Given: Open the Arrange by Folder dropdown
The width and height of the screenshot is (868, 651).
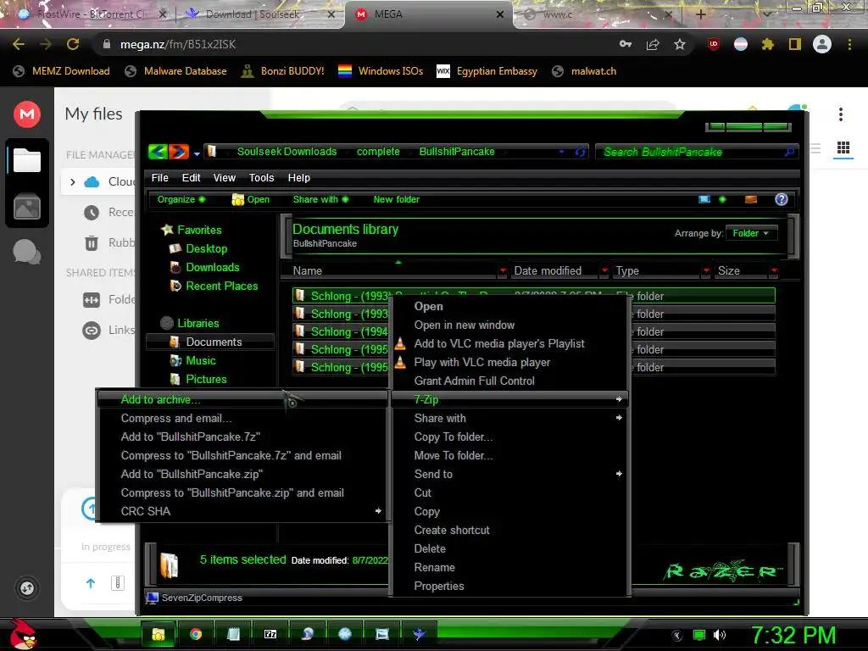Looking at the screenshot, I should point(751,233).
